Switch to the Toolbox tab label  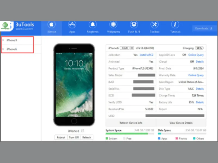[155, 32]
